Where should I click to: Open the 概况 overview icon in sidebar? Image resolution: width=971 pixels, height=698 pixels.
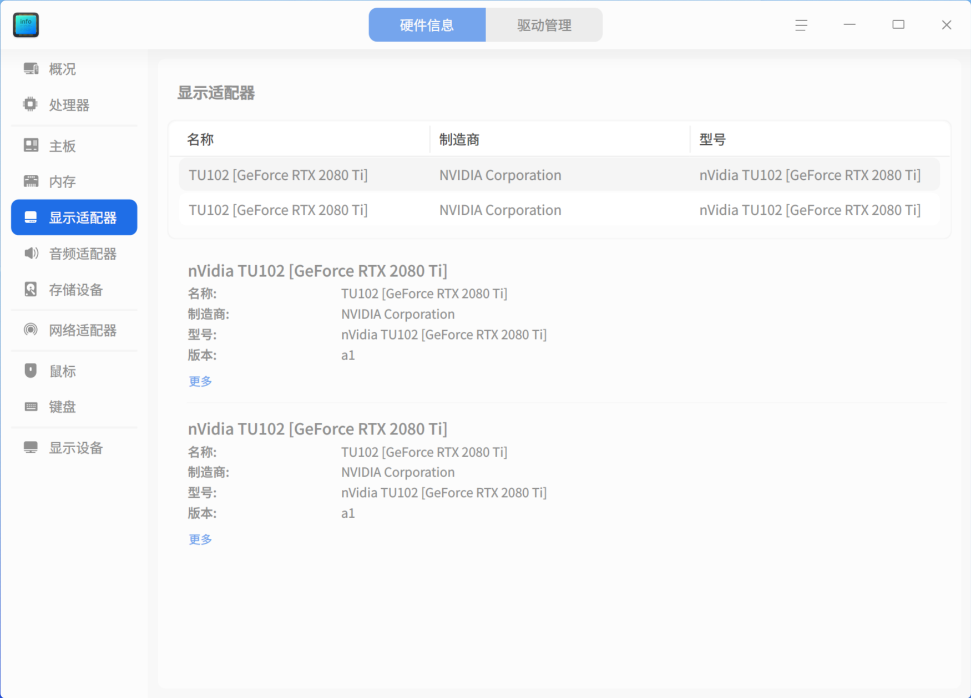pyautogui.click(x=31, y=69)
